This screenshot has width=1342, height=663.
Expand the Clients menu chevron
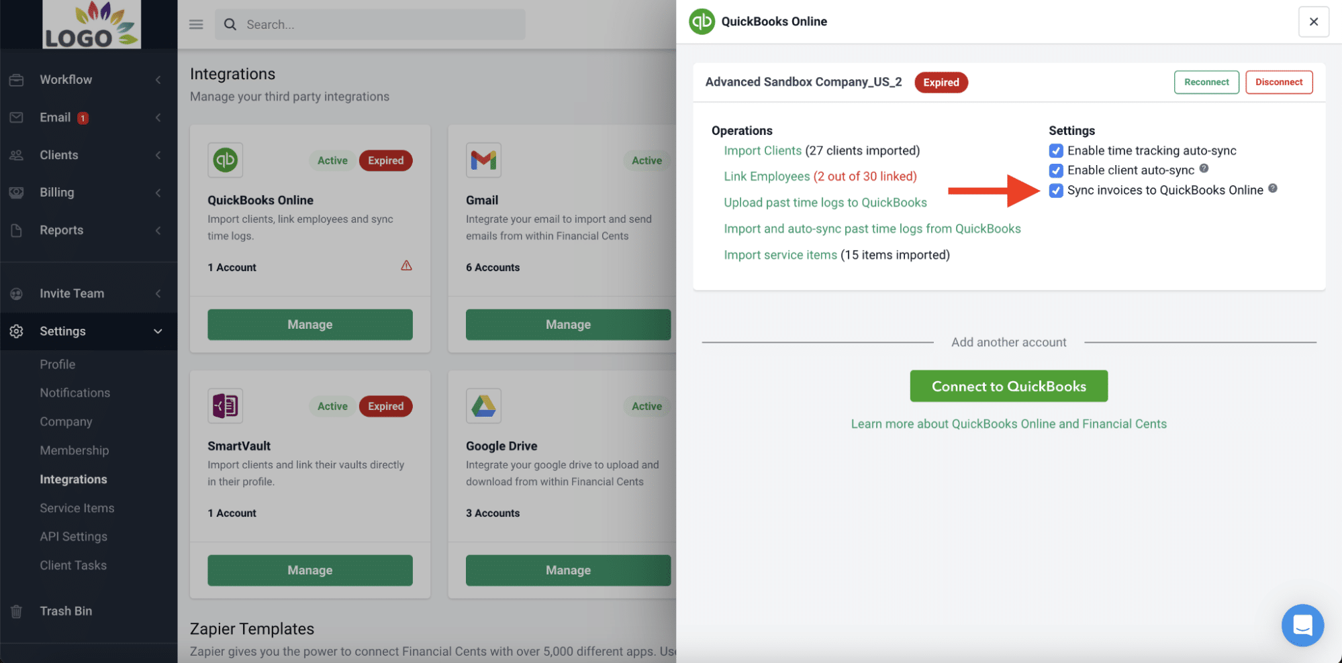158,155
